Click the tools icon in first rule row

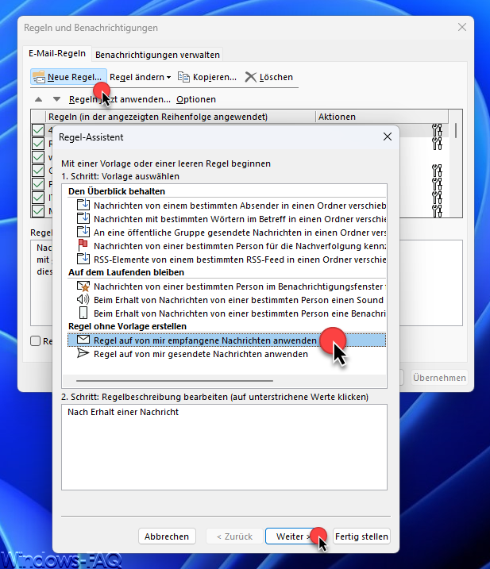pyautogui.click(x=437, y=130)
